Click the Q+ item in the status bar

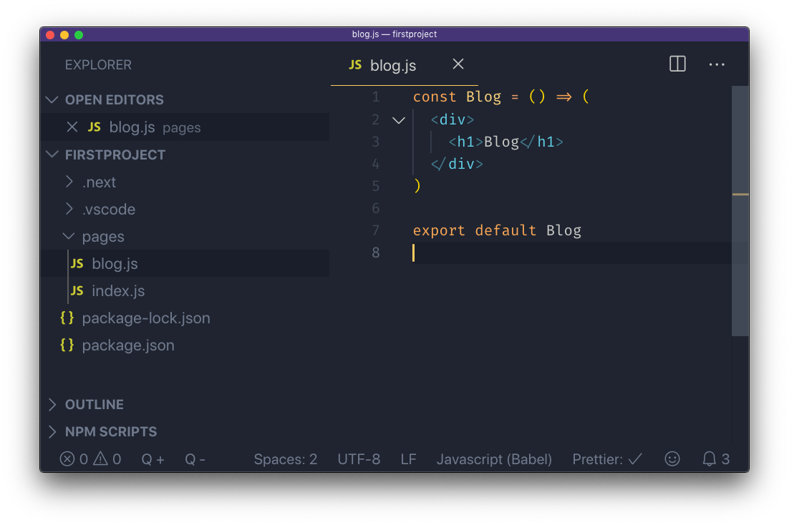pyautogui.click(x=152, y=458)
